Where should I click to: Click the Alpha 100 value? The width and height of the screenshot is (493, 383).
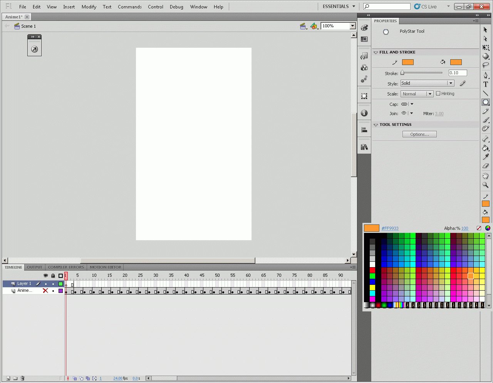[465, 228]
